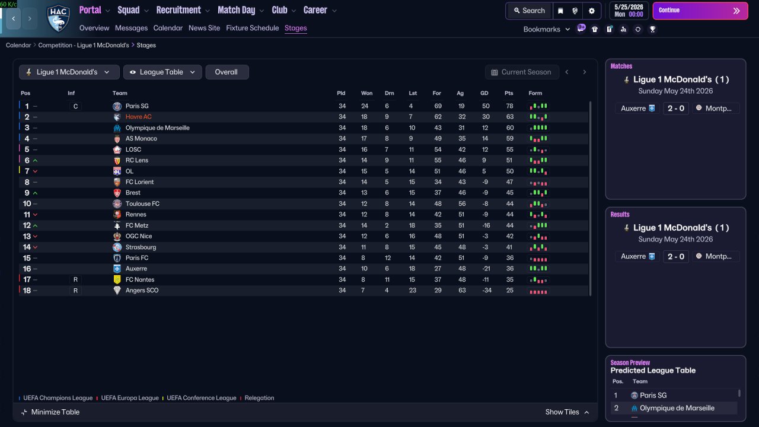
Task: Click the card icon in bookmarks bar
Action: 609,29
